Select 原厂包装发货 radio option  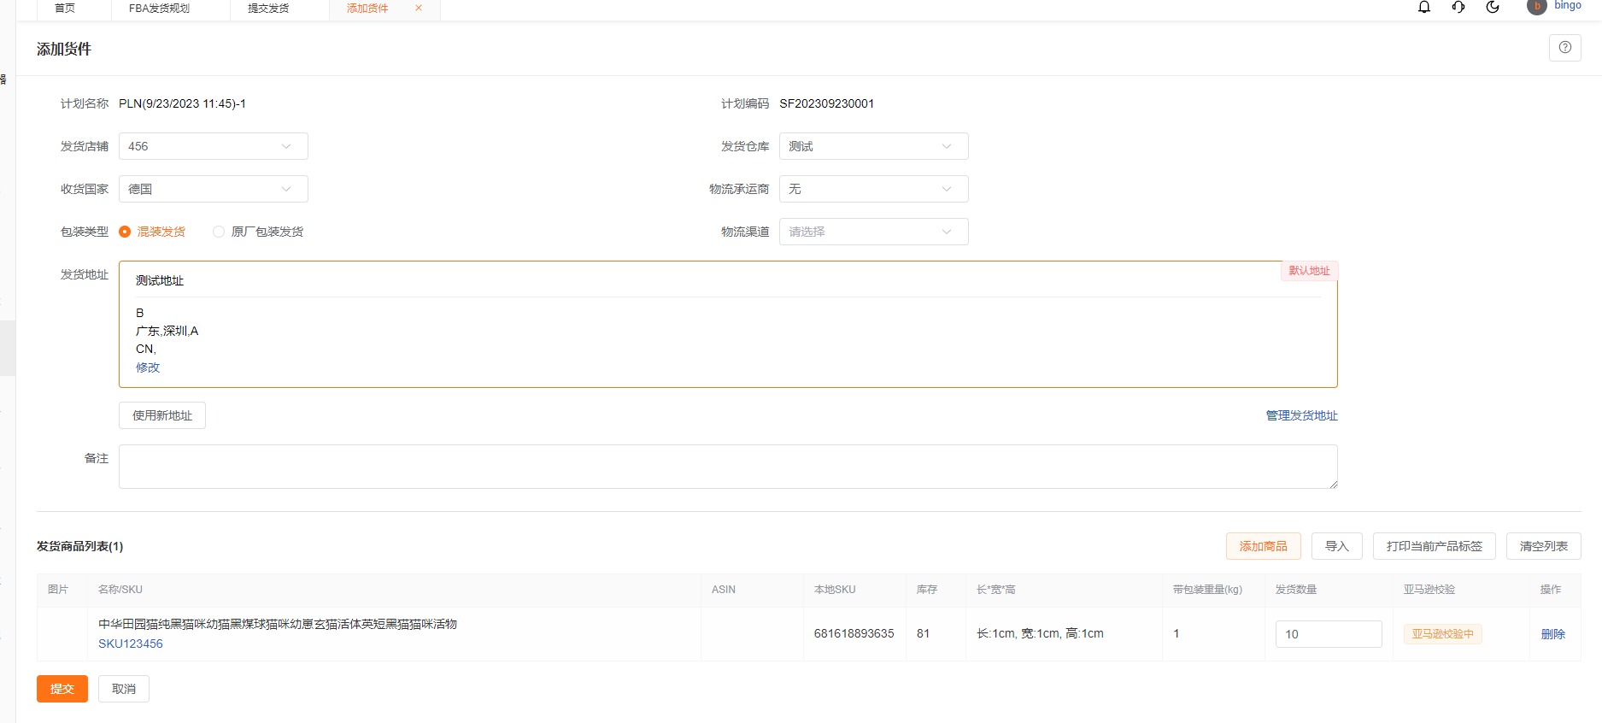(220, 232)
